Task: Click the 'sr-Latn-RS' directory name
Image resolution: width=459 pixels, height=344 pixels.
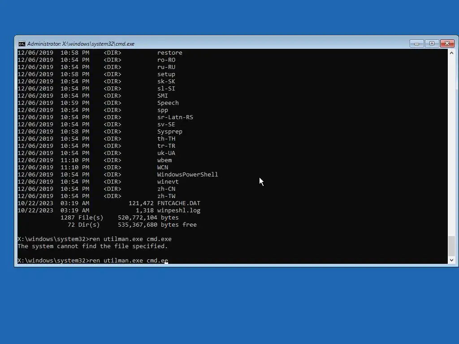Action: coord(175,117)
